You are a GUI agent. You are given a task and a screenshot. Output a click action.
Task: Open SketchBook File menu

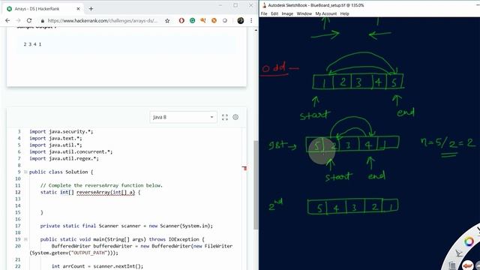[264, 13]
